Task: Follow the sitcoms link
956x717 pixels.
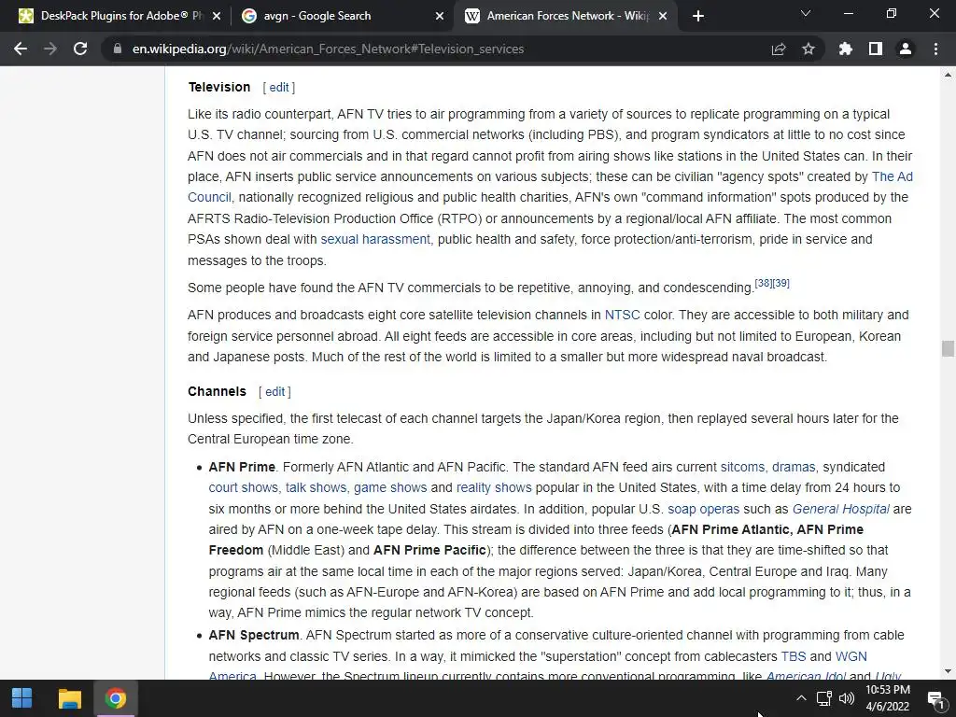Action: pyautogui.click(x=742, y=467)
